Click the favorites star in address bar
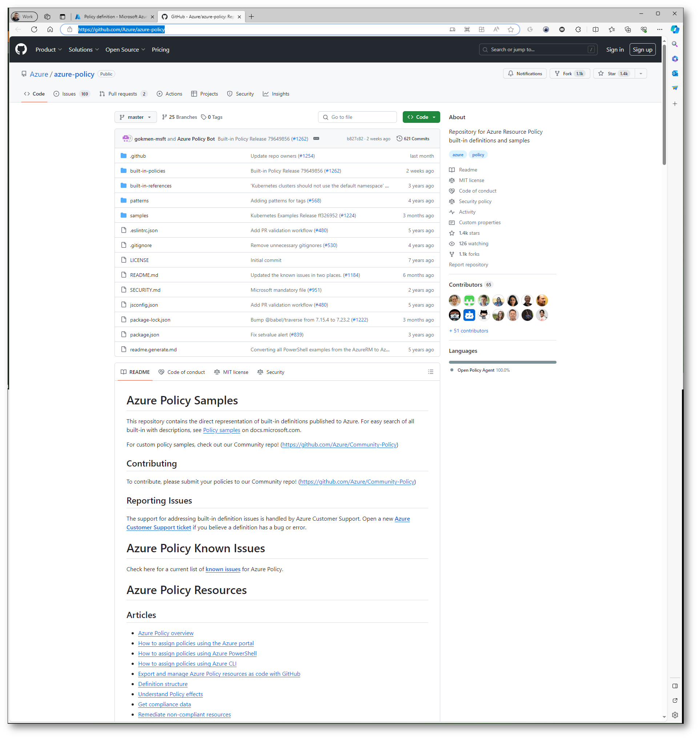 tap(510, 29)
